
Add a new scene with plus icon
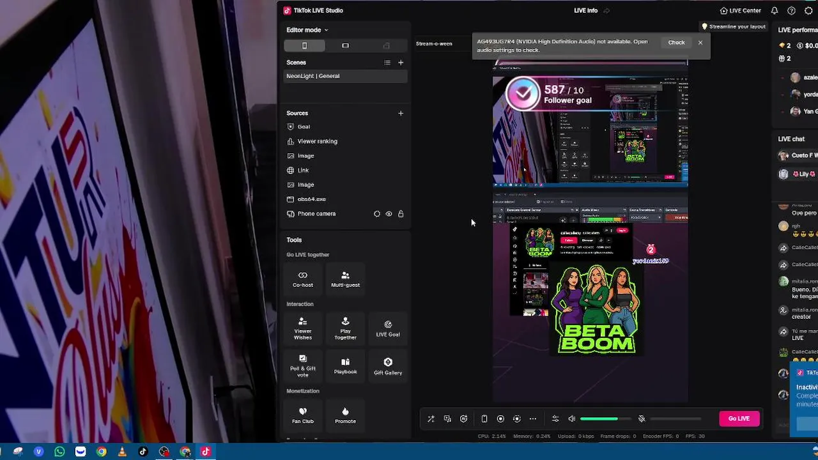pos(401,63)
